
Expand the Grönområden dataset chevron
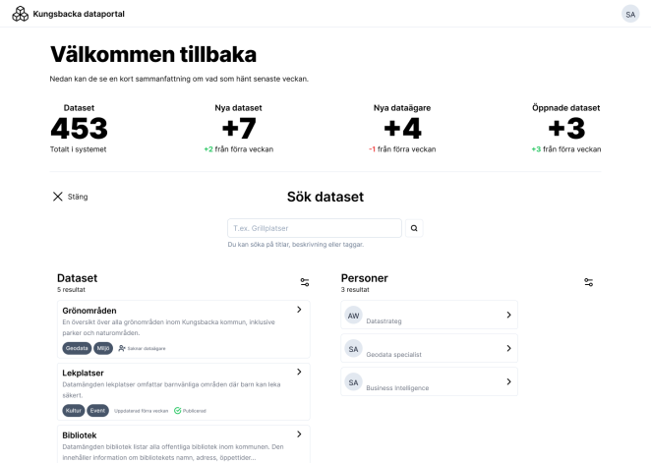(298, 310)
